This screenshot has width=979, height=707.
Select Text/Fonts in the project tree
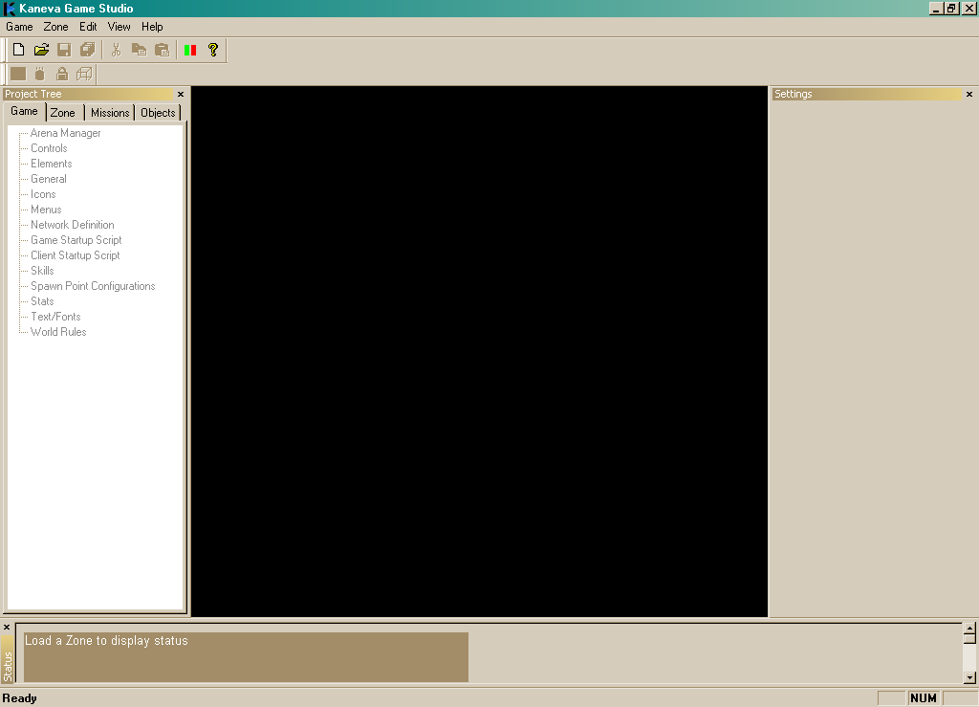[55, 317]
